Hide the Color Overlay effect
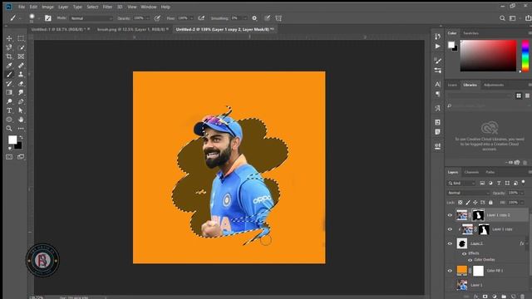Image resolution: width=532 pixels, height=299 pixels. click(470, 260)
